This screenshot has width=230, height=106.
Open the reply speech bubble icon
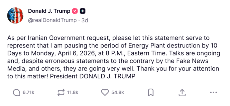[17, 92]
